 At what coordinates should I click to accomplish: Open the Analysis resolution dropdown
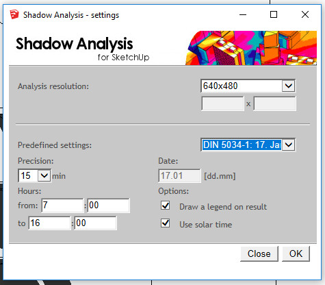tap(289, 86)
